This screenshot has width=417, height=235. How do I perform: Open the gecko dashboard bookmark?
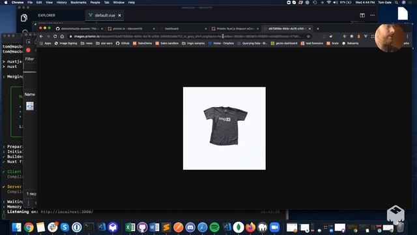point(284,43)
